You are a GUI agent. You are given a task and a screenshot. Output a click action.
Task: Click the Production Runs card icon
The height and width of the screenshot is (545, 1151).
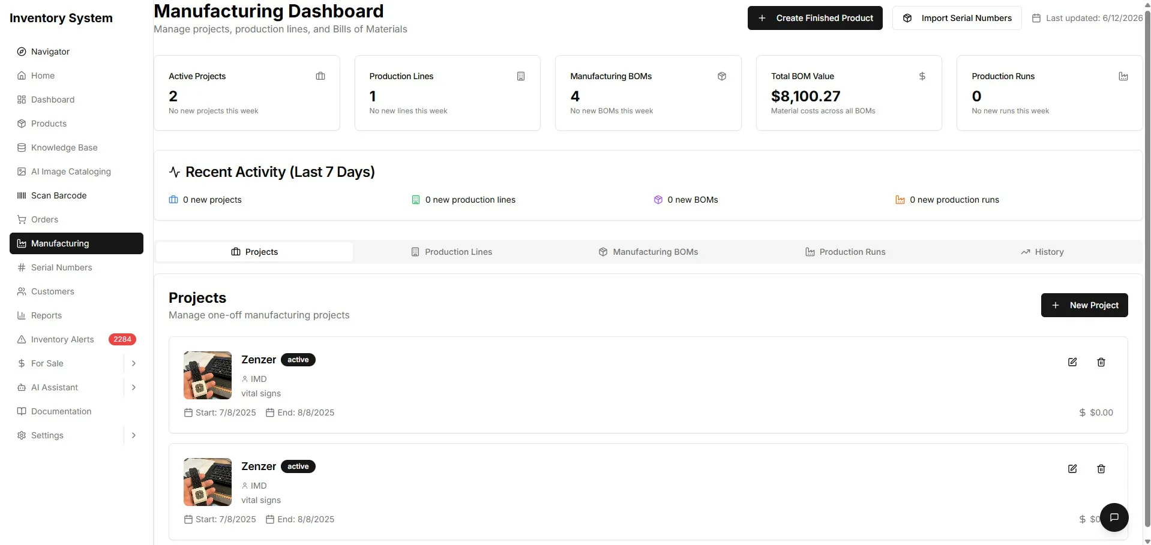point(1123,76)
